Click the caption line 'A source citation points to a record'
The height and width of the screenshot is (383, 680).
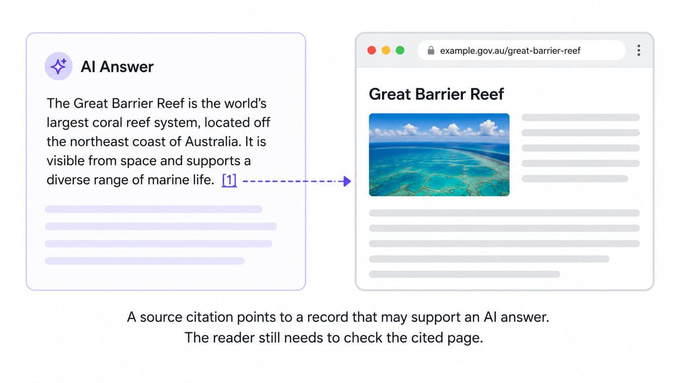[x=238, y=317]
